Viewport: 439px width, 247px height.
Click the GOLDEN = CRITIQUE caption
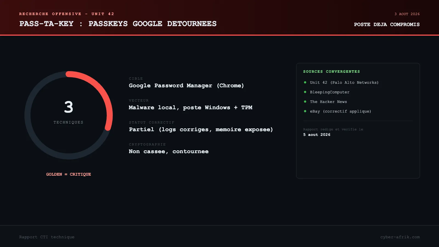[69, 174]
